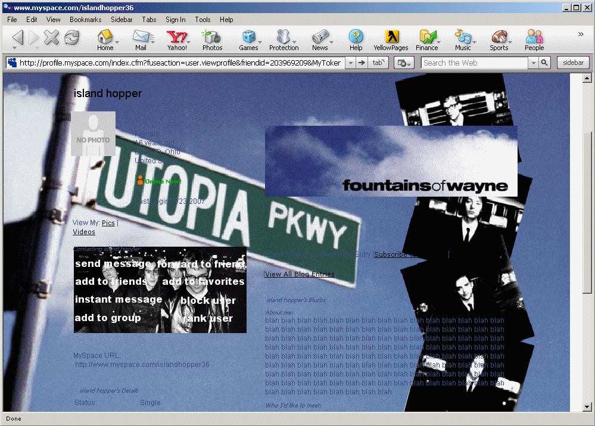595x426 pixels.
Task: Open Mail from the toolbar
Action: point(141,40)
